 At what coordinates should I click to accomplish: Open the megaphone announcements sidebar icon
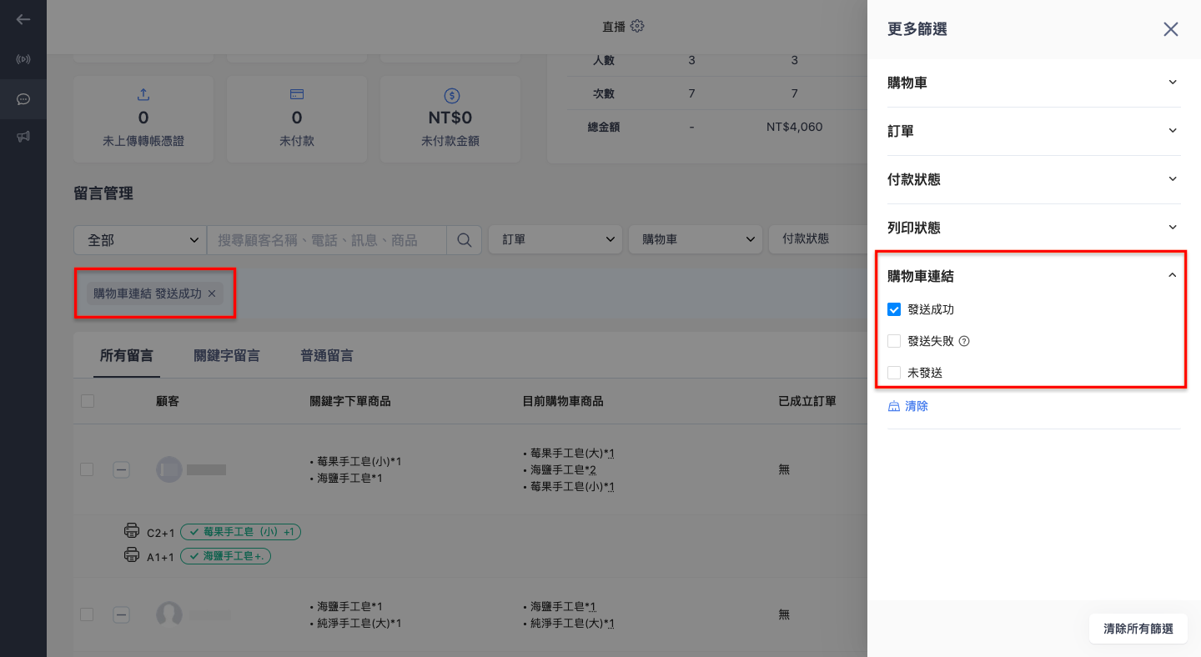coord(23,137)
